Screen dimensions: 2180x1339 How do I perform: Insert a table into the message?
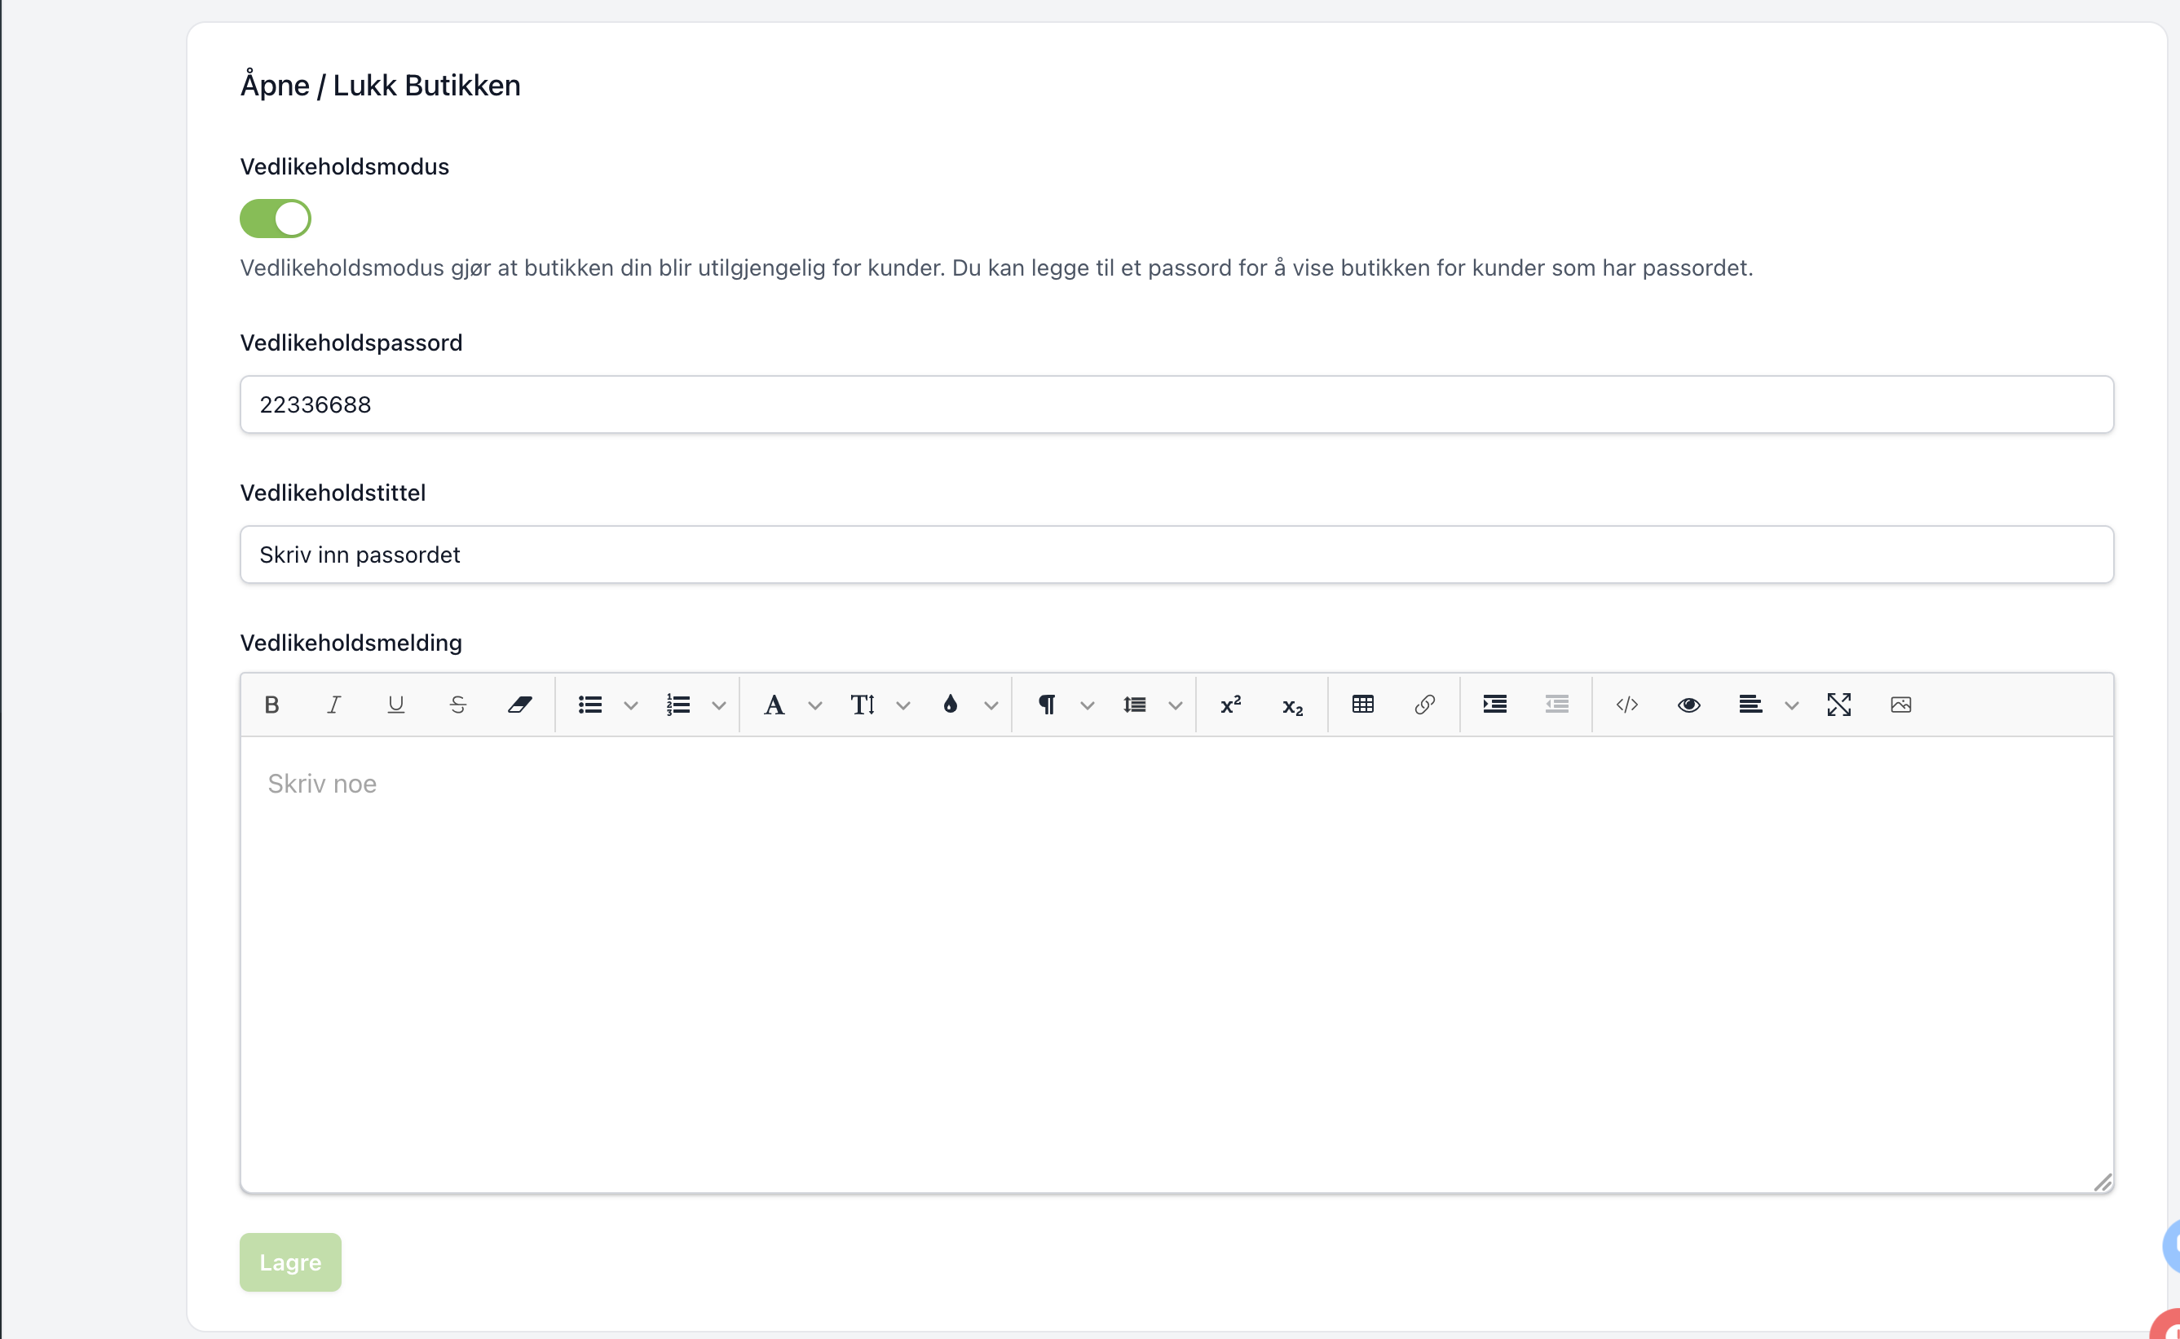click(1363, 705)
